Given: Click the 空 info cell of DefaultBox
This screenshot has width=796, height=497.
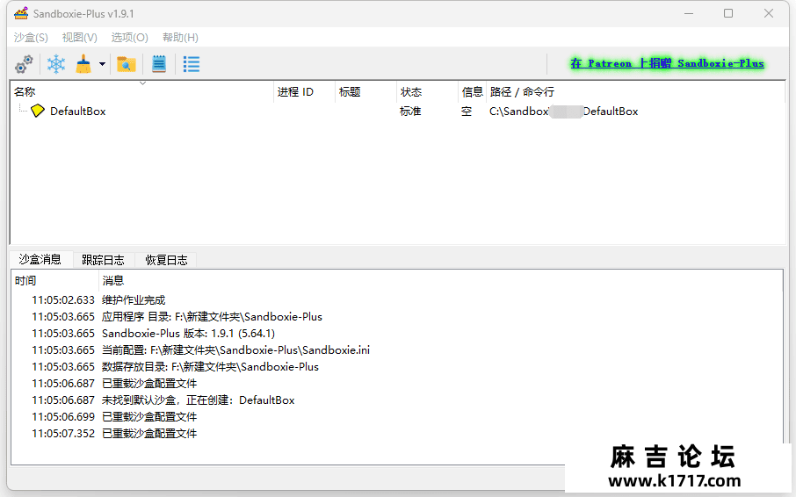Looking at the screenshot, I should pyautogui.click(x=467, y=111).
